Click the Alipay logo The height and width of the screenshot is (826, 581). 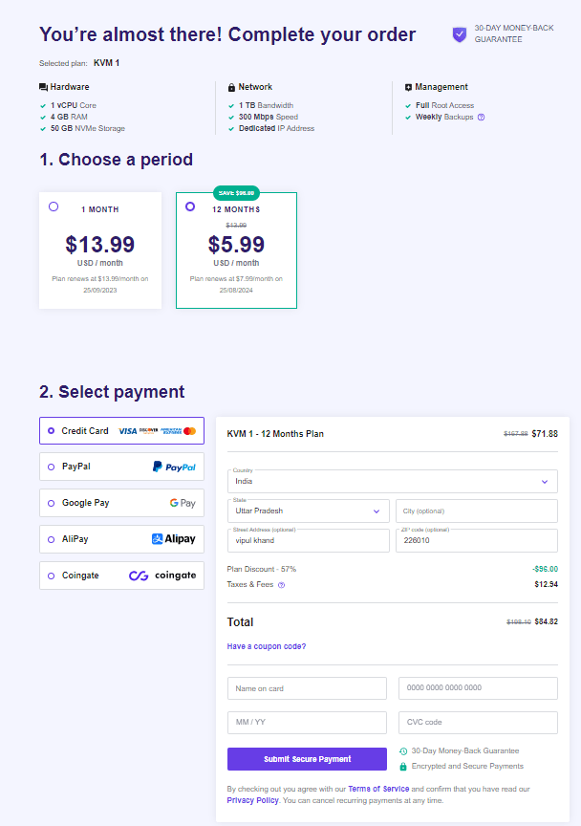pyautogui.click(x=172, y=538)
